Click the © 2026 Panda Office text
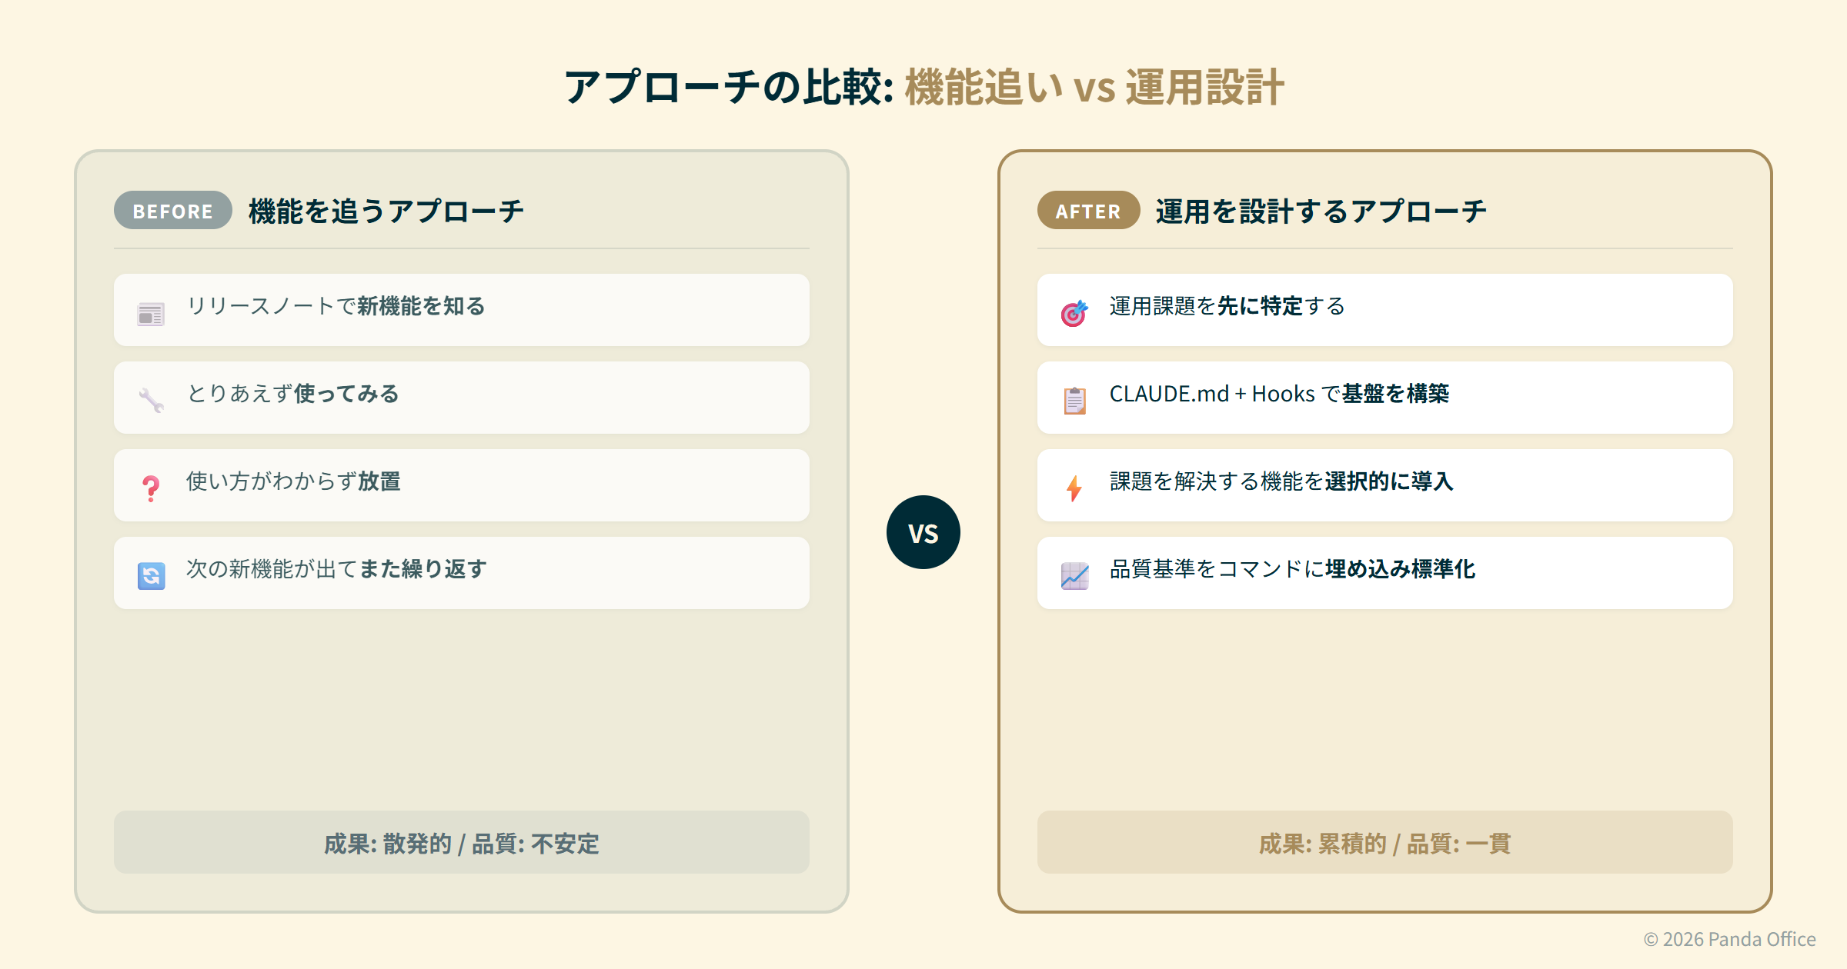Image resolution: width=1847 pixels, height=969 pixels. [x=1729, y=939]
